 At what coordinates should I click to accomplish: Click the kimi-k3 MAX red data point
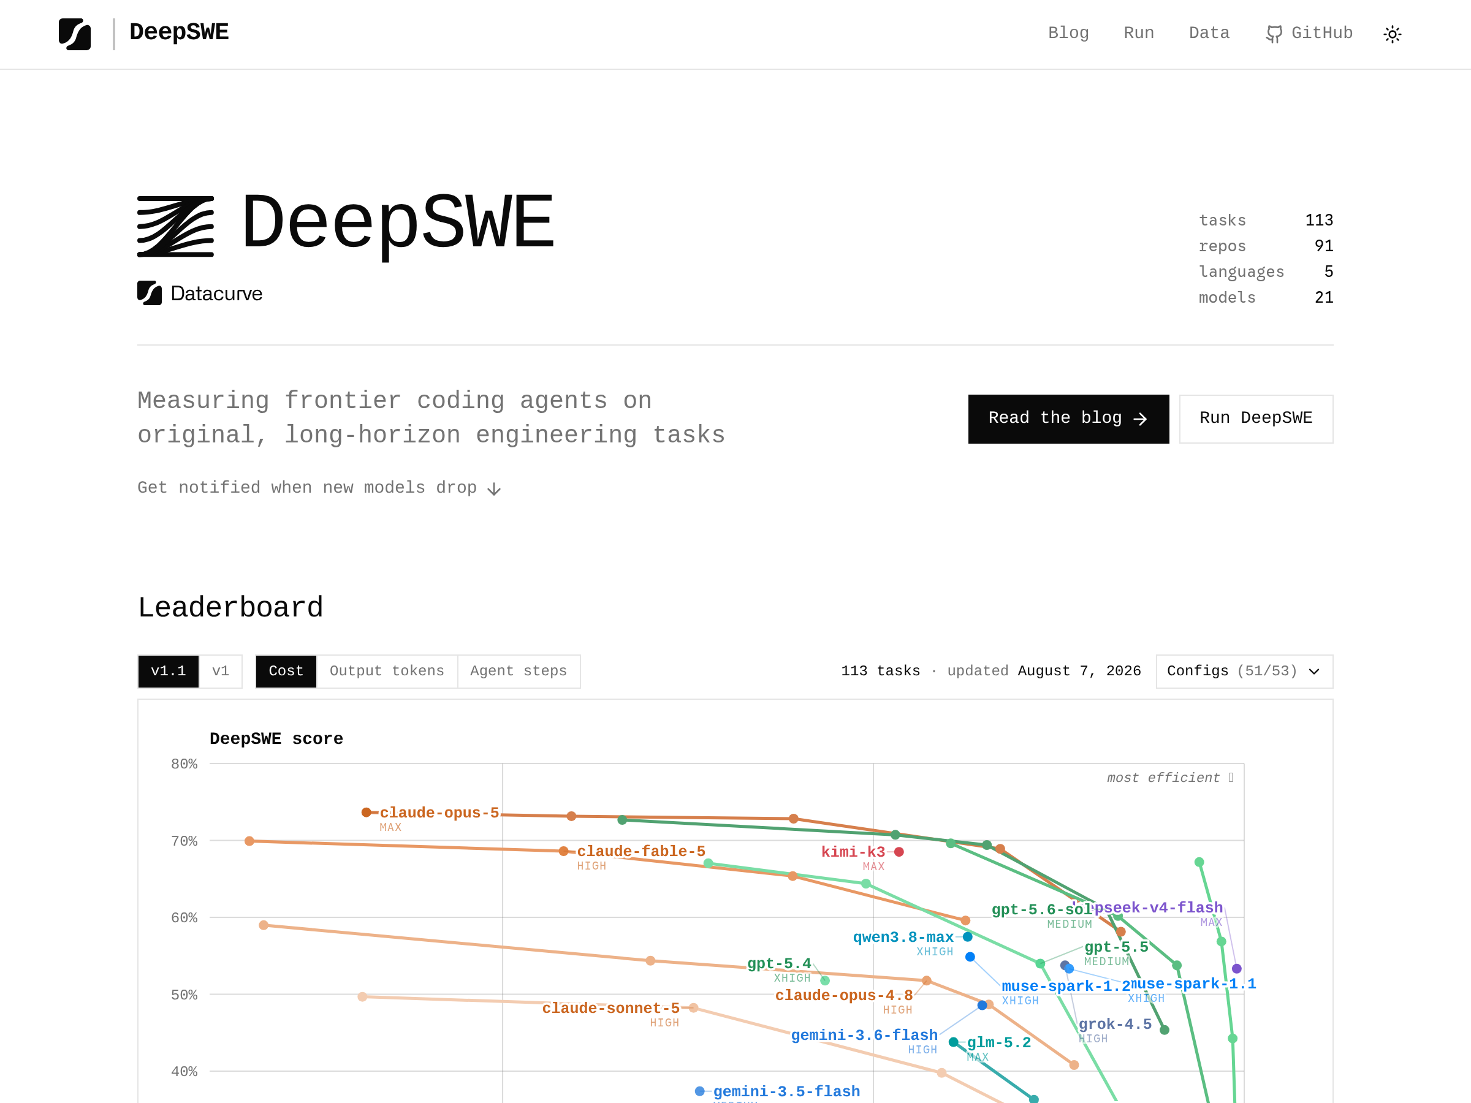pyautogui.click(x=899, y=852)
